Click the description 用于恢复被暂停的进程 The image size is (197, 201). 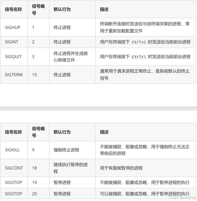121,168
